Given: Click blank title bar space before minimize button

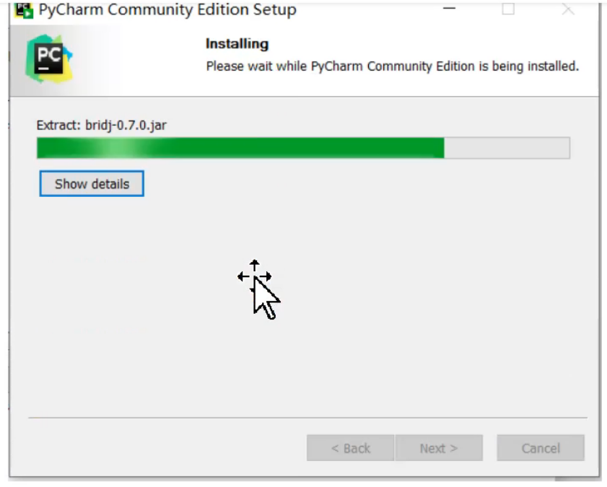Looking at the screenshot, I should tap(368, 9).
